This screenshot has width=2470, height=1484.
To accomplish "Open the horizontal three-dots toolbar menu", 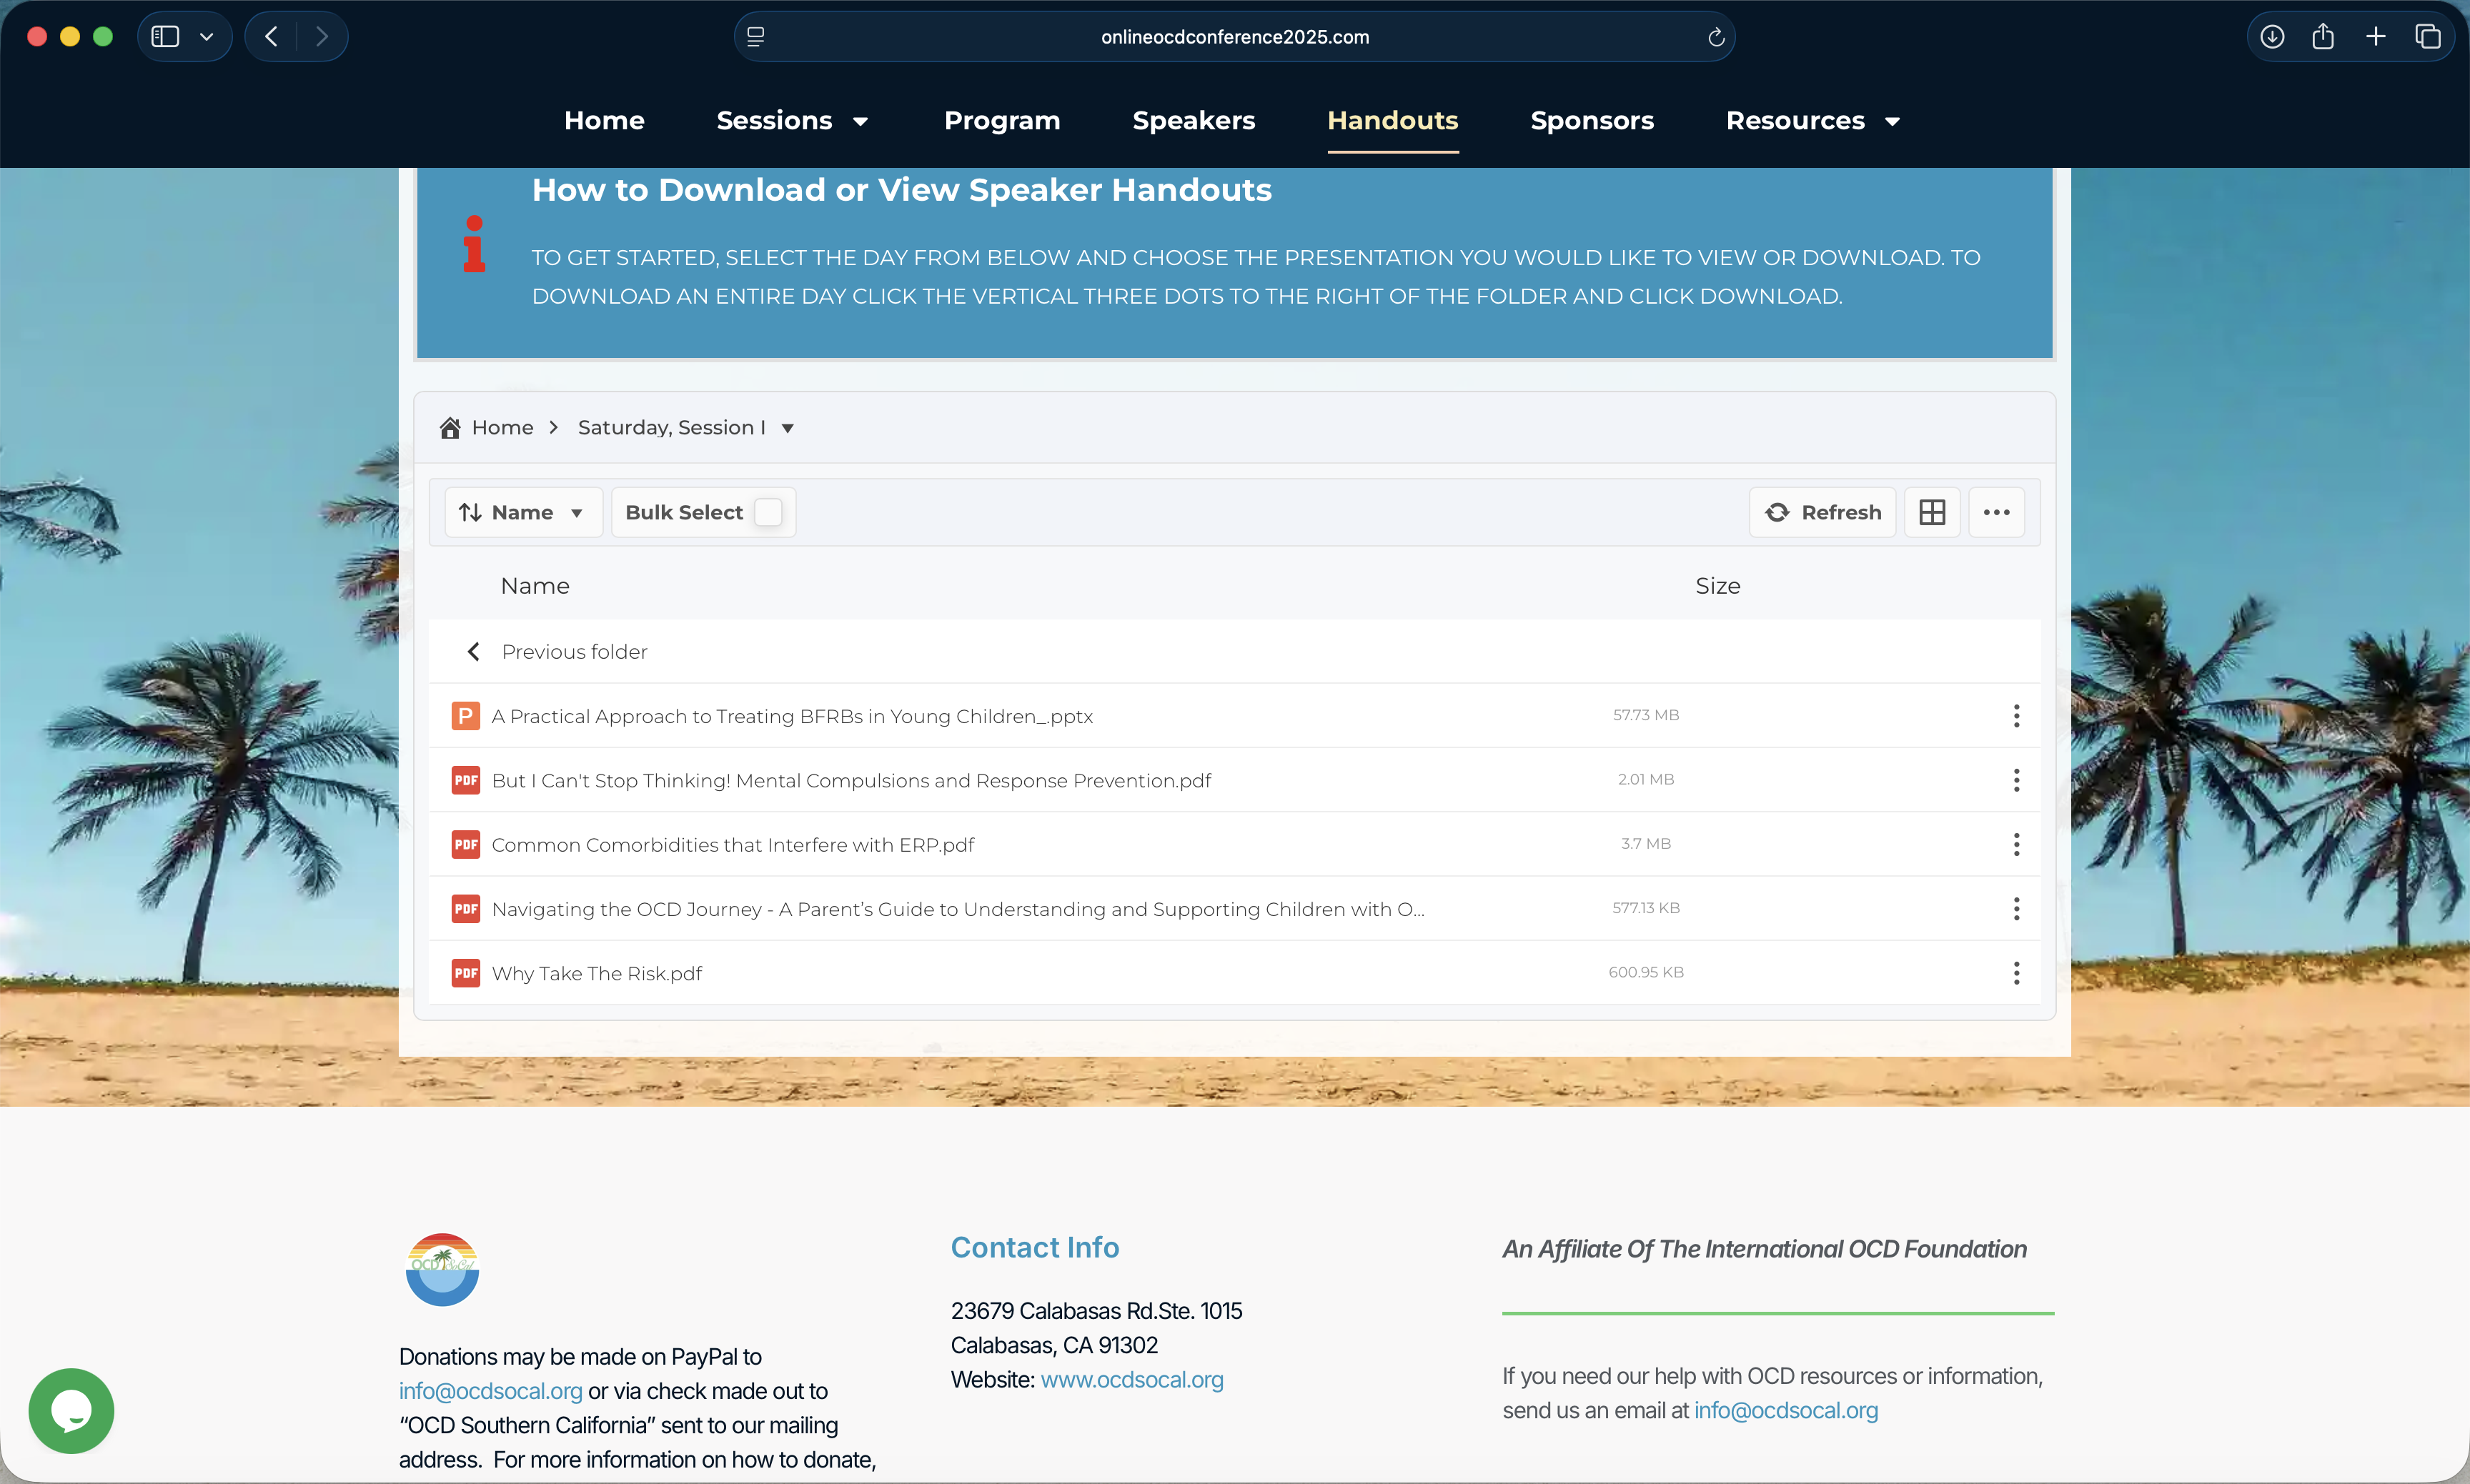I will [x=1996, y=512].
